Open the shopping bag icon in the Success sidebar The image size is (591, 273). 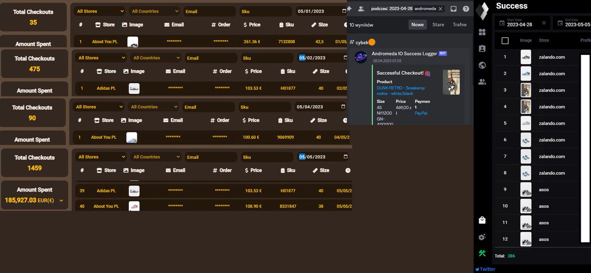pos(482,220)
